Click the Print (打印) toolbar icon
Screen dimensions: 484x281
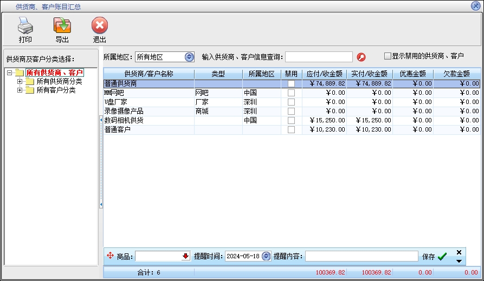25,25
